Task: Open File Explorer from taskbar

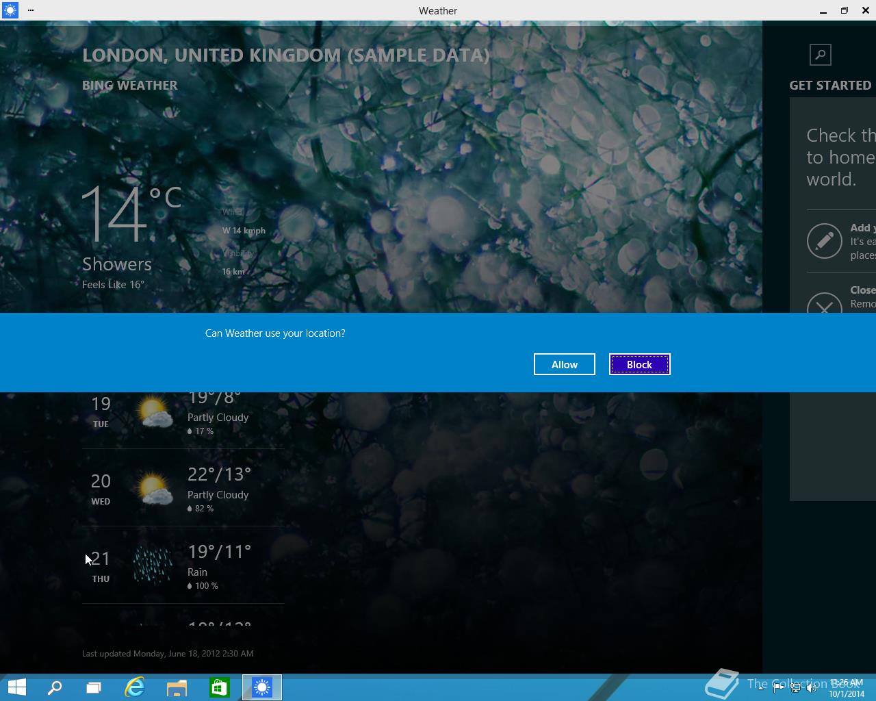Action: (177, 687)
